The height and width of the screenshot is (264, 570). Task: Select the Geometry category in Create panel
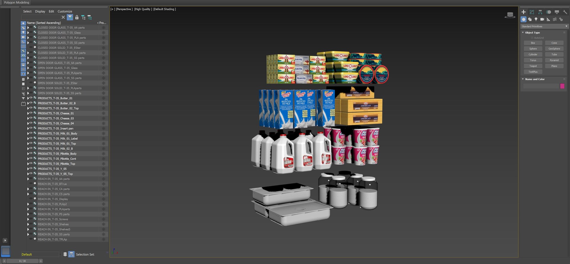524,19
